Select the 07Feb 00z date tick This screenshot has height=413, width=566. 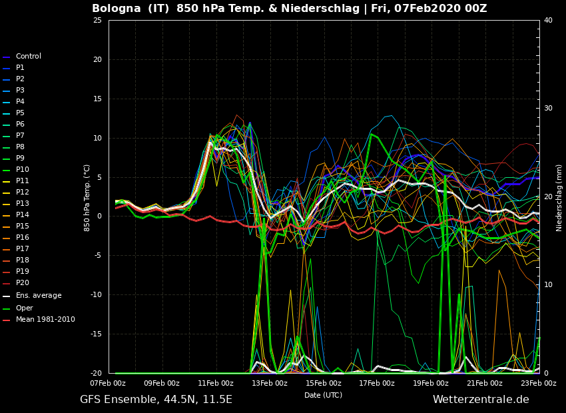108,383
